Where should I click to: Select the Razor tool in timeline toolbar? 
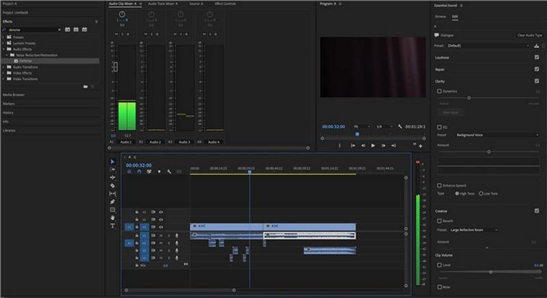pyautogui.click(x=113, y=186)
